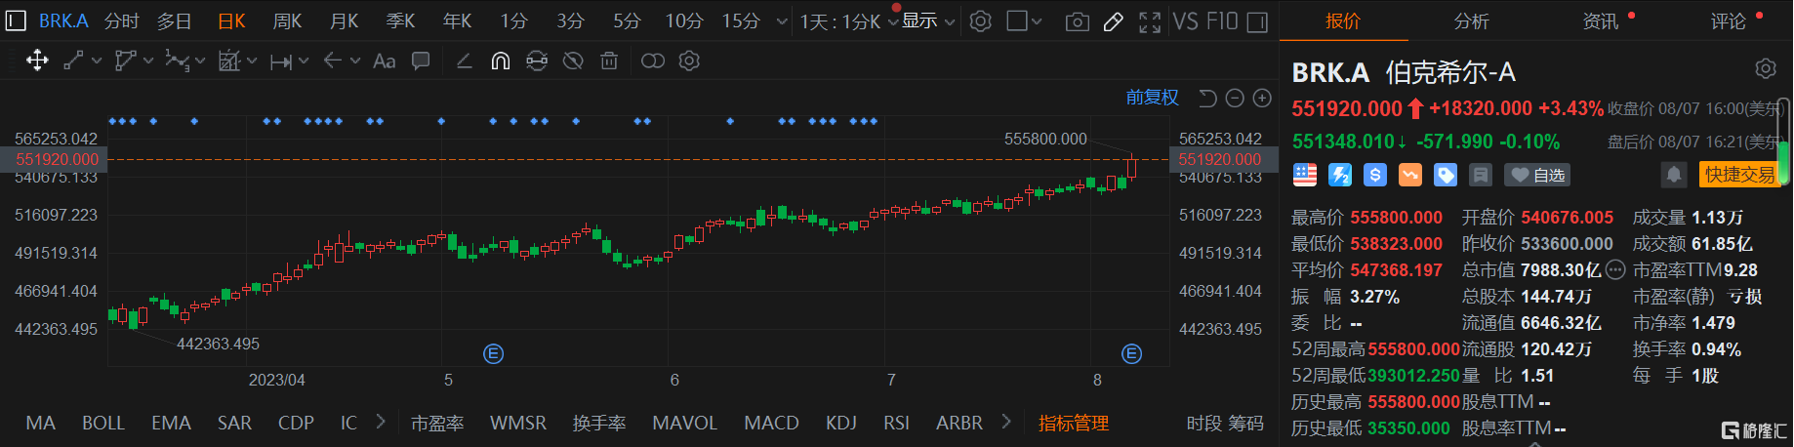Open quote panel settings gear
This screenshot has height=447, width=1794.
[1766, 68]
